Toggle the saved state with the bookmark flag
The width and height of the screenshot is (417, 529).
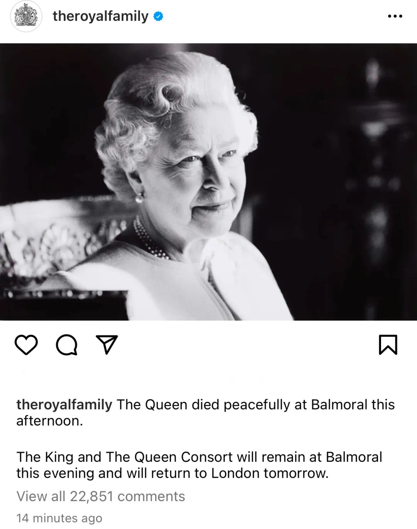point(388,344)
